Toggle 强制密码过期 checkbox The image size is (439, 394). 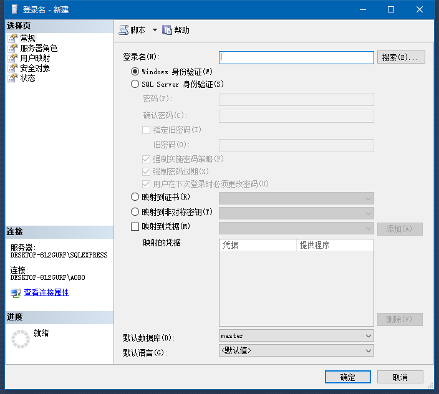tap(146, 171)
